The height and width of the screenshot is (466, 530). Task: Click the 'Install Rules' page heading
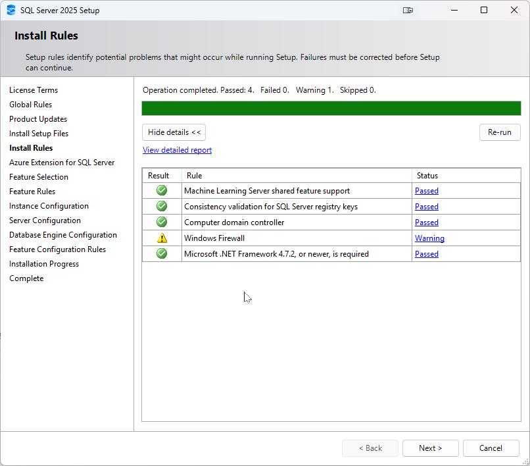[46, 36]
